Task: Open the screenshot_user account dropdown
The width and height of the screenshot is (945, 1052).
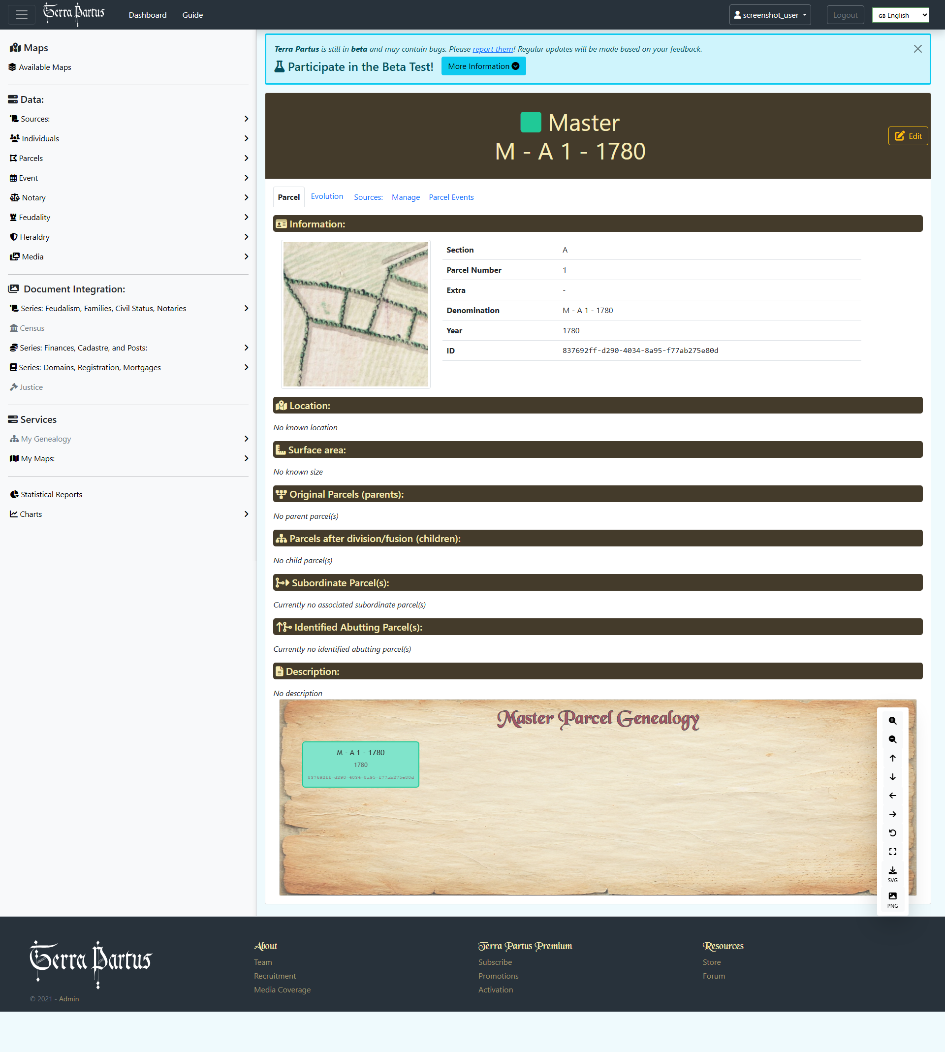Action: [x=769, y=15]
